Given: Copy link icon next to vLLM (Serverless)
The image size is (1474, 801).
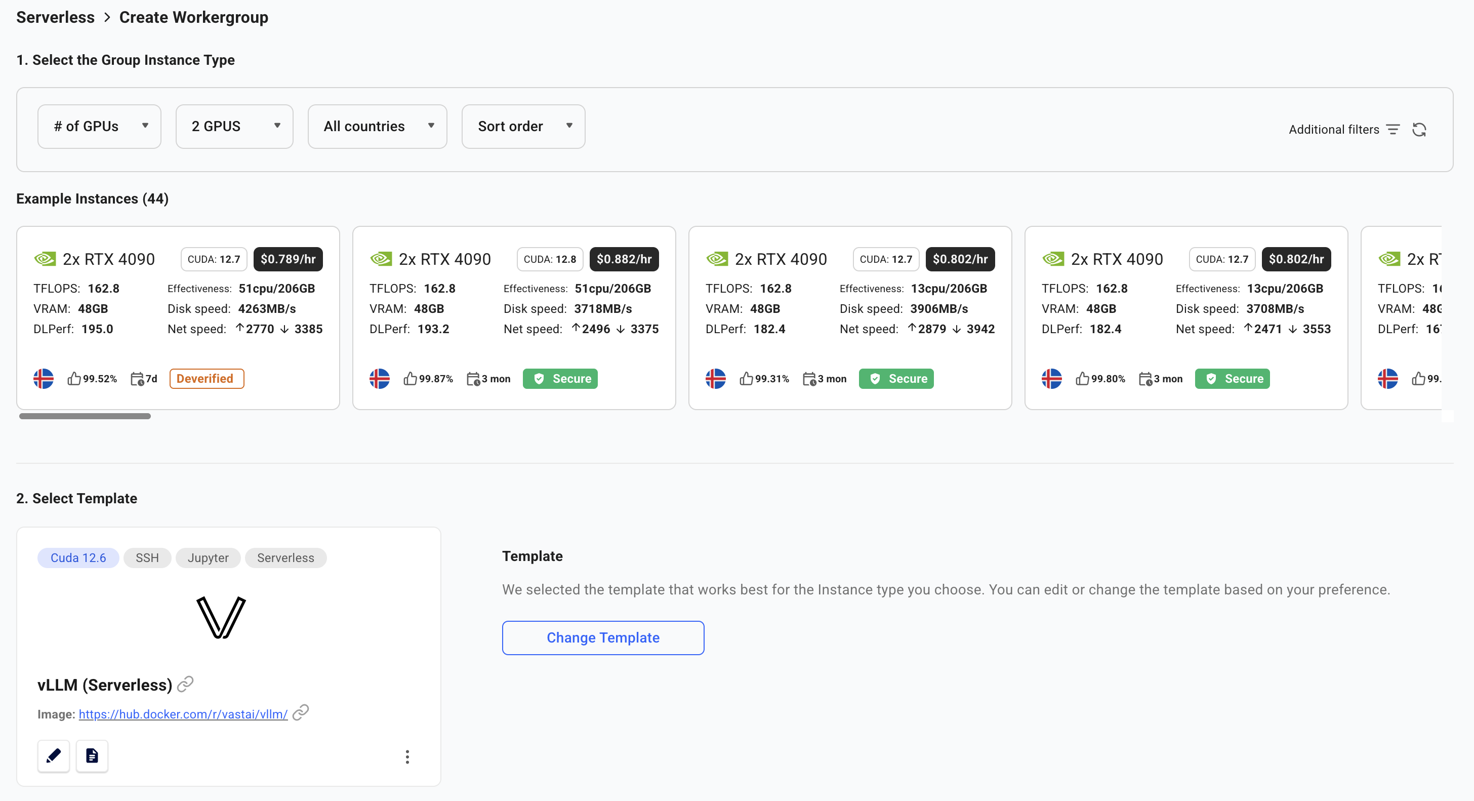Looking at the screenshot, I should click(x=185, y=684).
